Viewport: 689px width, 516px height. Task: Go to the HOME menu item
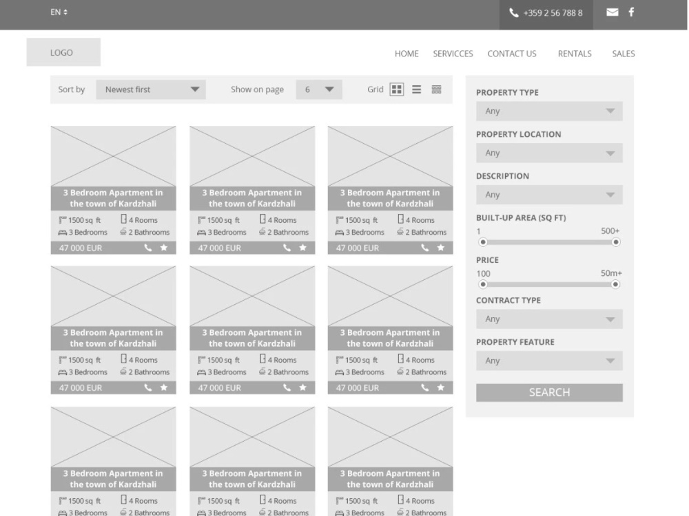tap(407, 54)
